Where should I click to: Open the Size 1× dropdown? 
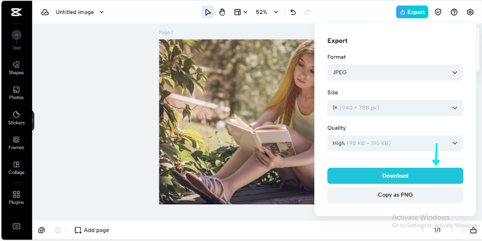395,108
